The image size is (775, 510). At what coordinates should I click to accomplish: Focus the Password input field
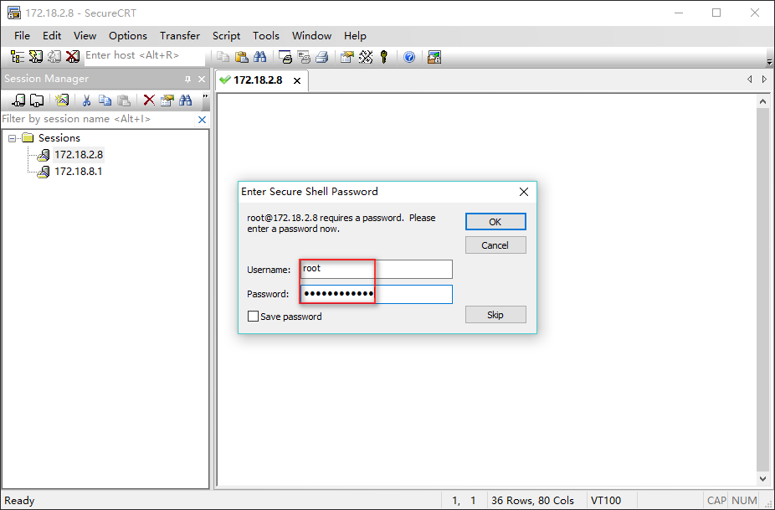(x=376, y=294)
